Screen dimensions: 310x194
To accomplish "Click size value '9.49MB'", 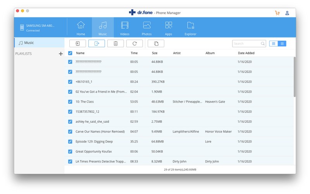I will (x=157, y=132).
